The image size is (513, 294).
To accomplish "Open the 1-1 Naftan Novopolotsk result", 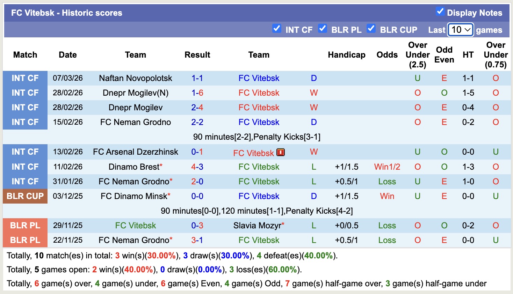I will [197, 78].
